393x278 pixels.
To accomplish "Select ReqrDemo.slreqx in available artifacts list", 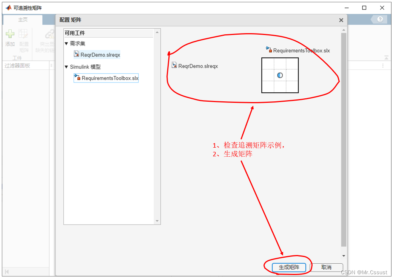I will tap(97, 54).
